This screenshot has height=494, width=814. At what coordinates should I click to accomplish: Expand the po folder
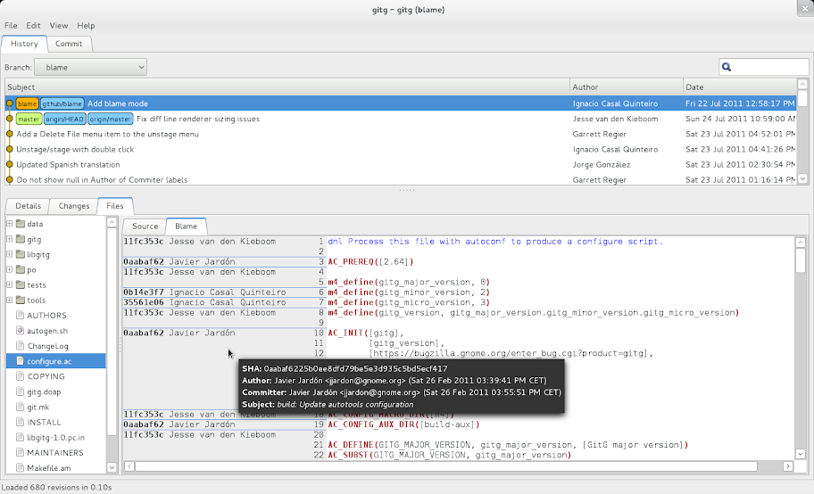click(9, 270)
